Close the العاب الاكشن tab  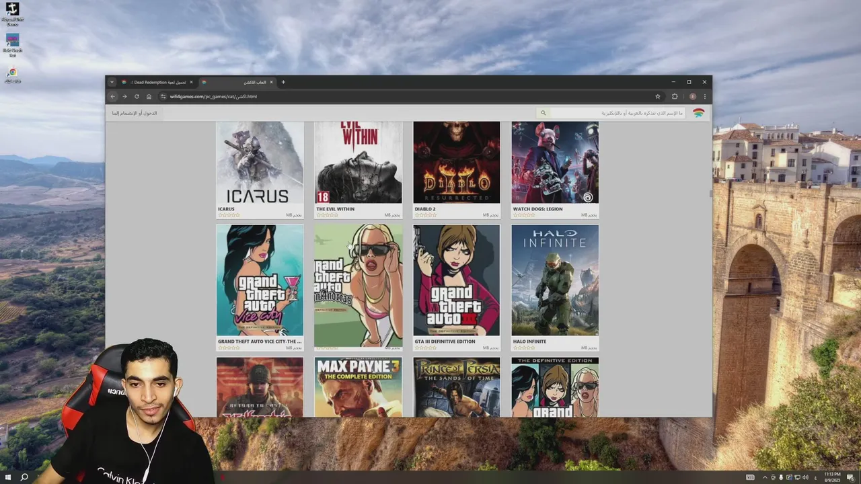[x=271, y=82]
